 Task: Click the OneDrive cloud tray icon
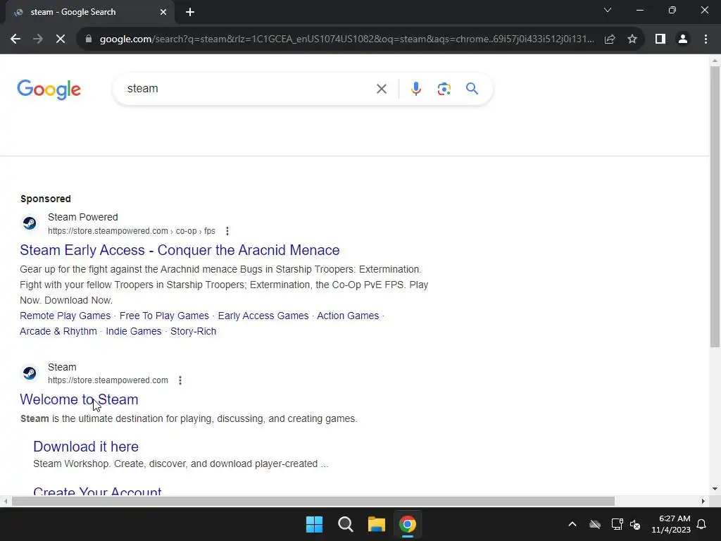coord(595,524)
